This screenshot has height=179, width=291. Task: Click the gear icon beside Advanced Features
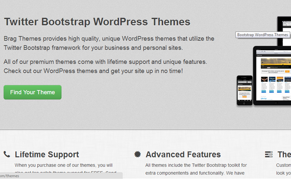(137, 154)
